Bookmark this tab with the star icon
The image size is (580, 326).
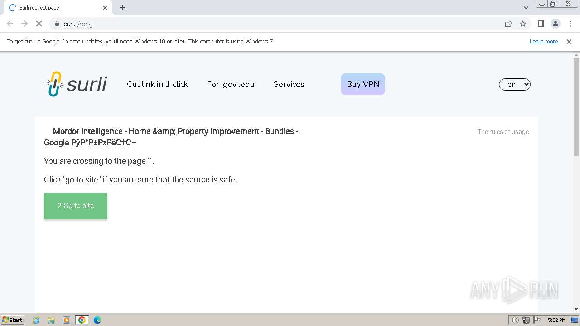click(523, 24)
